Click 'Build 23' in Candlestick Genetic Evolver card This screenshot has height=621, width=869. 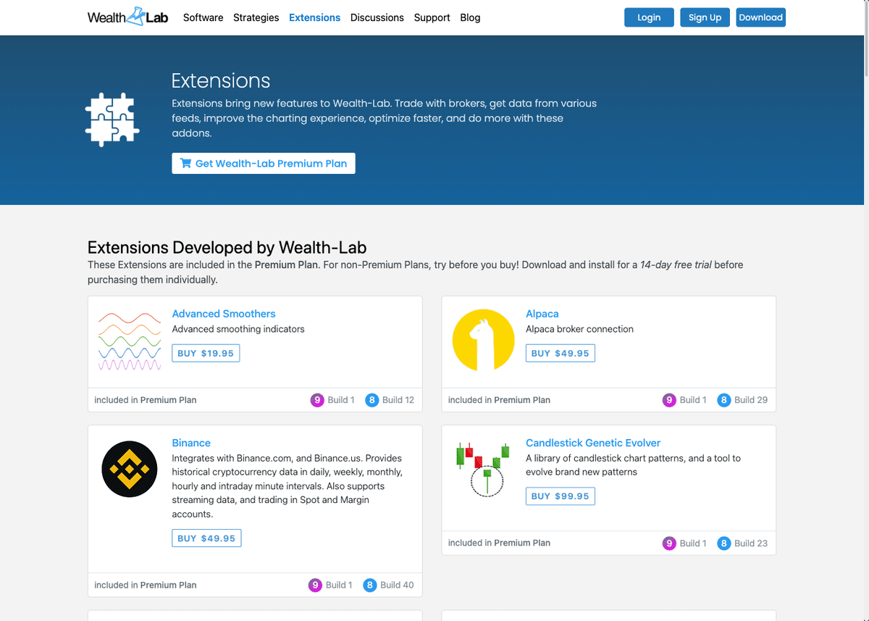click(751, 543)
